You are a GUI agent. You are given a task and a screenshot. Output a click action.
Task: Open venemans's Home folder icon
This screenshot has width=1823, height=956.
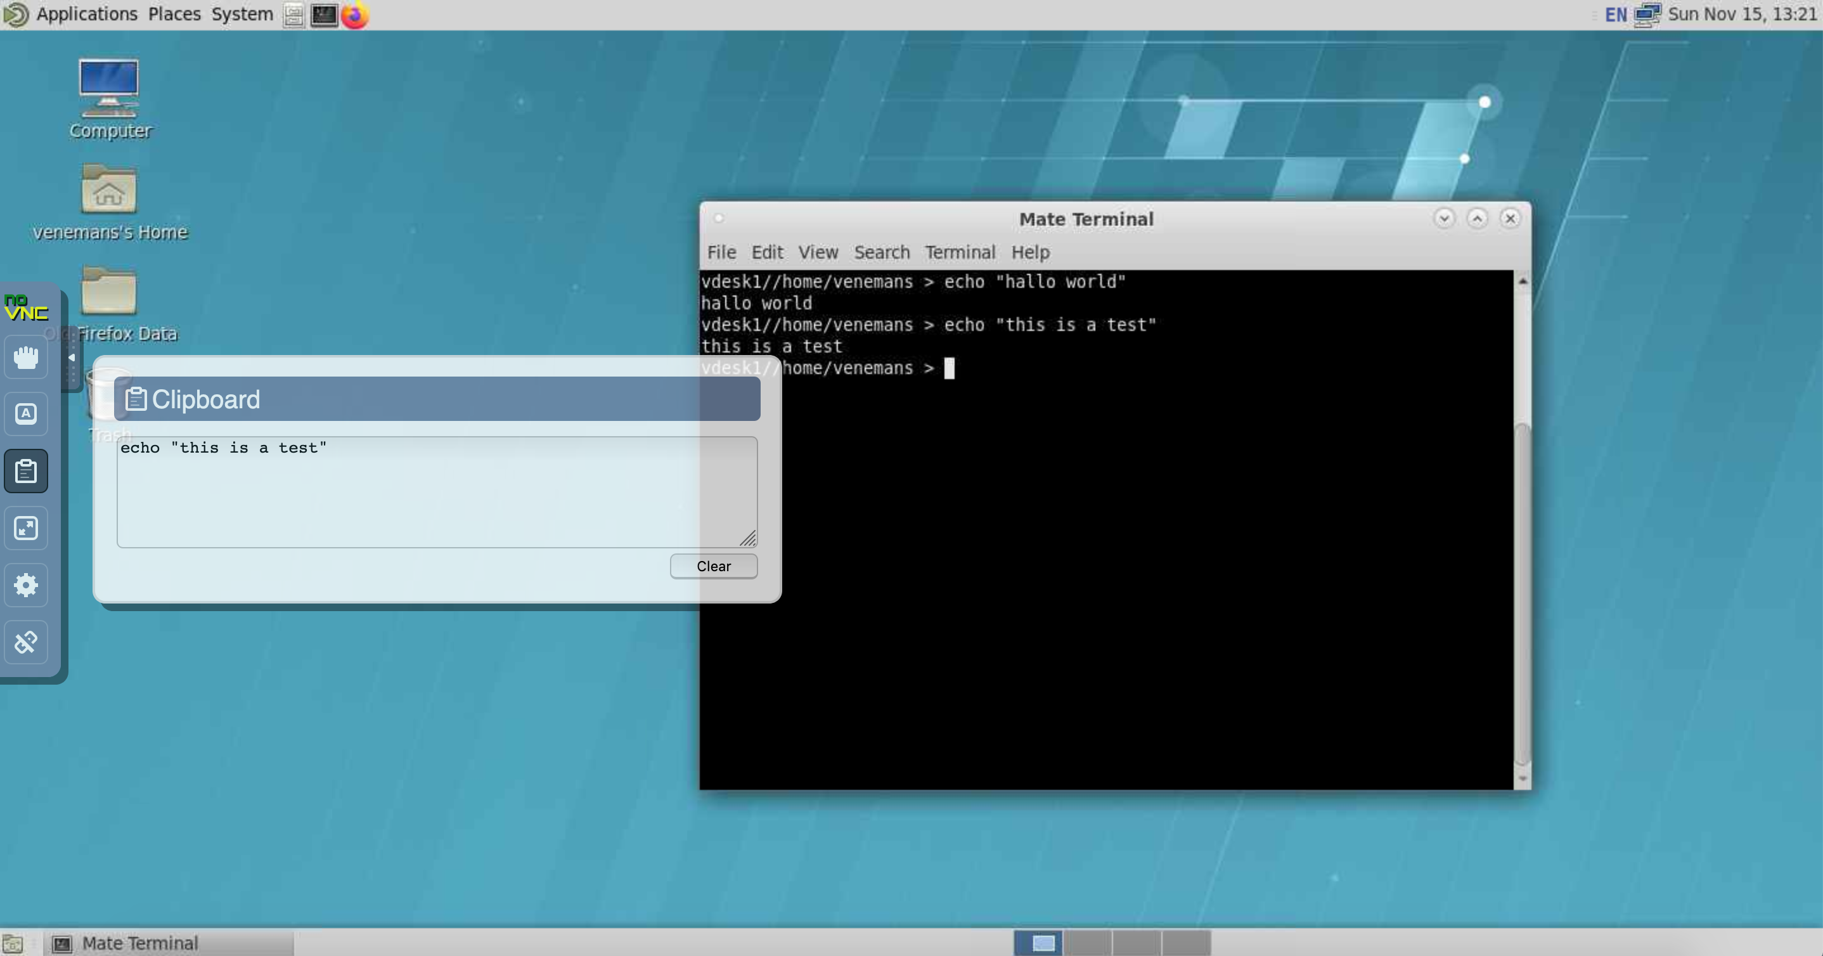click(x=109, y=190)
